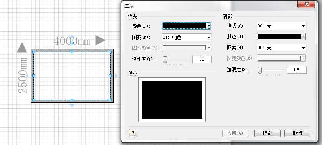Click the fill transparency 0% input field

tap(202, 59)
